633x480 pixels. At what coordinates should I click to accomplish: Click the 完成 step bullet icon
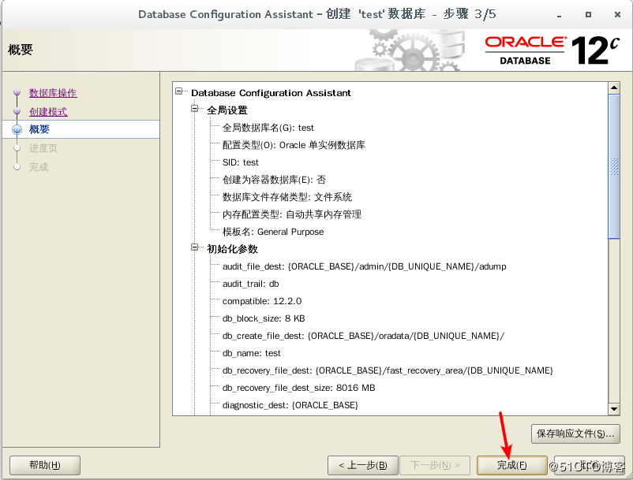[x=17, y=166]
